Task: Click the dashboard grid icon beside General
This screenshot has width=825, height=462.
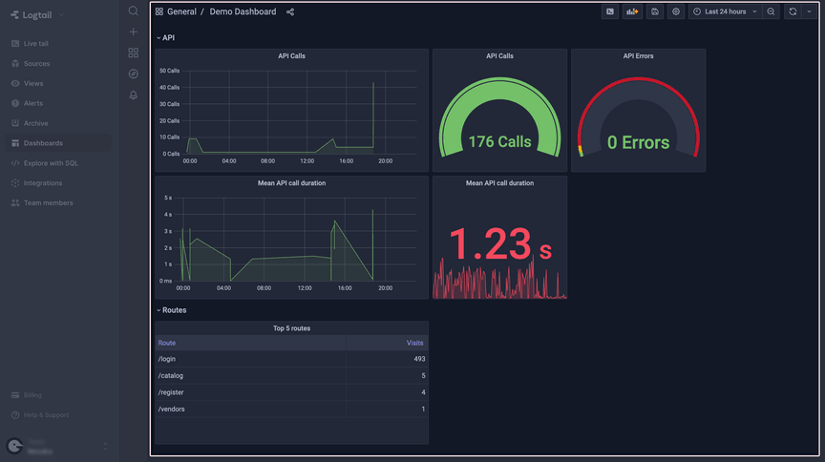Action: click(x=159, y=11)
